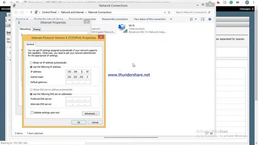
Task: Click the Default gateway field
Action: (x=78, y=82)
